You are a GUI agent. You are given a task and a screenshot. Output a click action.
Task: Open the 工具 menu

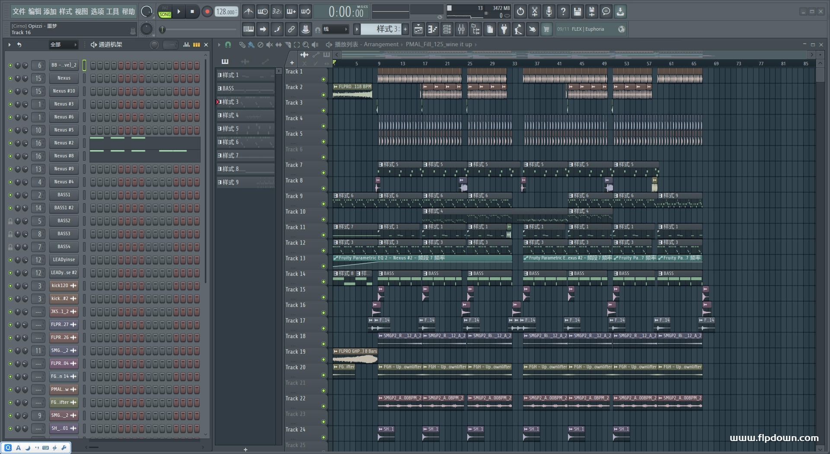coord(112,12)
